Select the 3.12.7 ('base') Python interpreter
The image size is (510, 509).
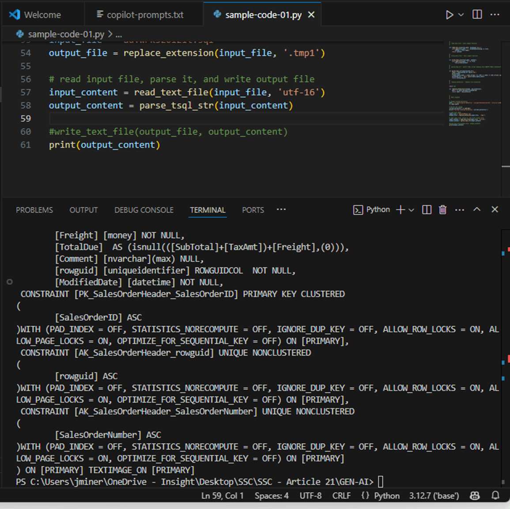434,496
